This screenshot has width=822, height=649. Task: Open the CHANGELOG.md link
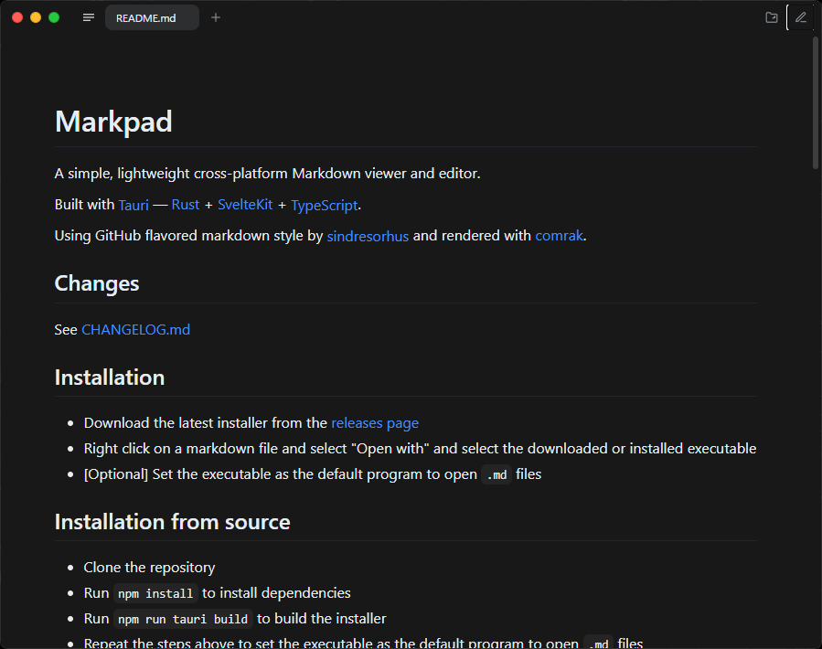[135, 329]
